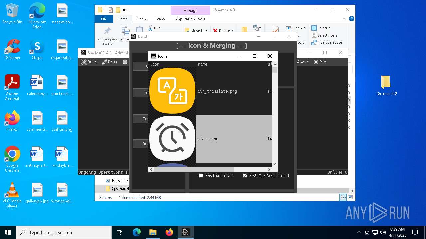Click the Cut command in ribbon
Screen dimensions: 426x239
pyautogui.click(x=154, y=28)
